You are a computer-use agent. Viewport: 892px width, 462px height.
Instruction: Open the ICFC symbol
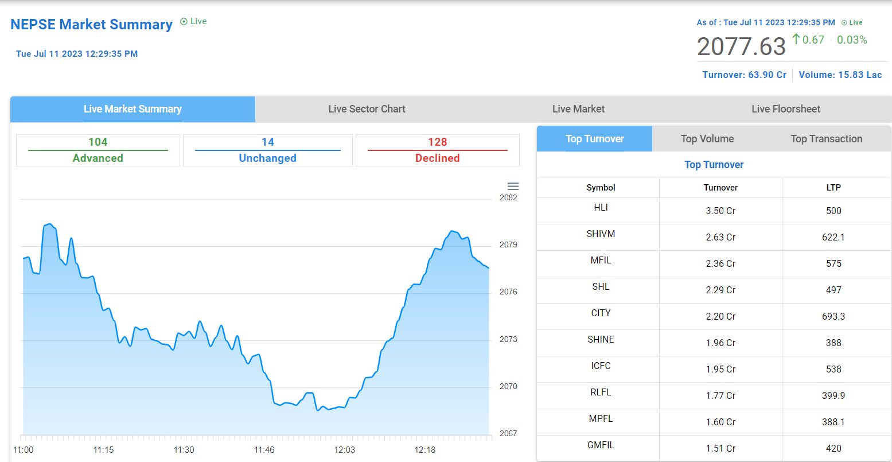click(x=601, y=366)
